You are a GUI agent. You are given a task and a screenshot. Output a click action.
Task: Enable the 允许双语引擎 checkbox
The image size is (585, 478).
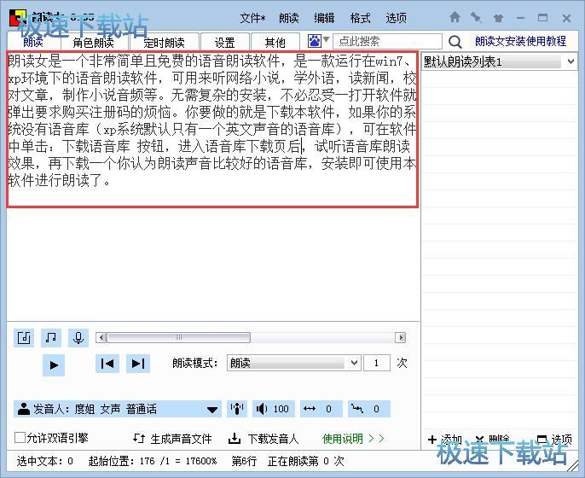click(x=20, y=439)
